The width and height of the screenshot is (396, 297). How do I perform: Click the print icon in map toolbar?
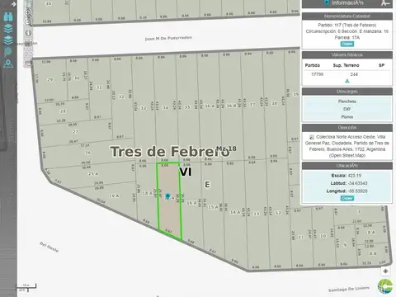pyautogui.click(x=28, y=64)
